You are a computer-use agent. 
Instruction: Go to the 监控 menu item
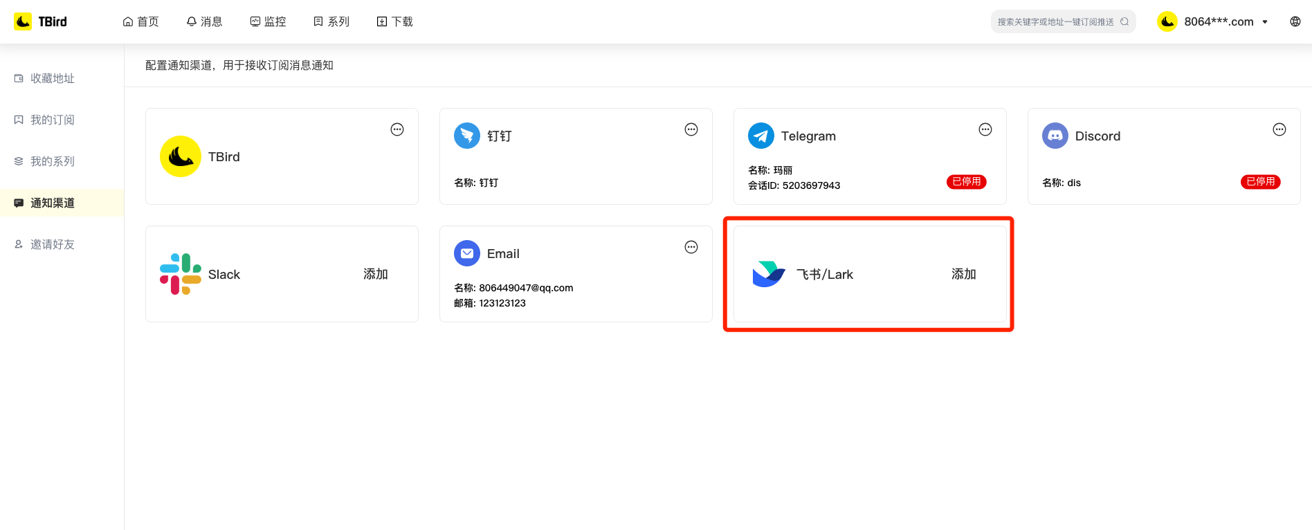click(x=268, y=21)
